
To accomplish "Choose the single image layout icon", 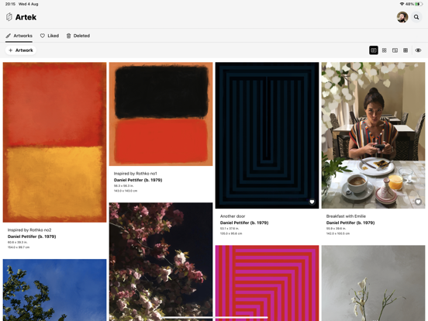I will (395, 50).
